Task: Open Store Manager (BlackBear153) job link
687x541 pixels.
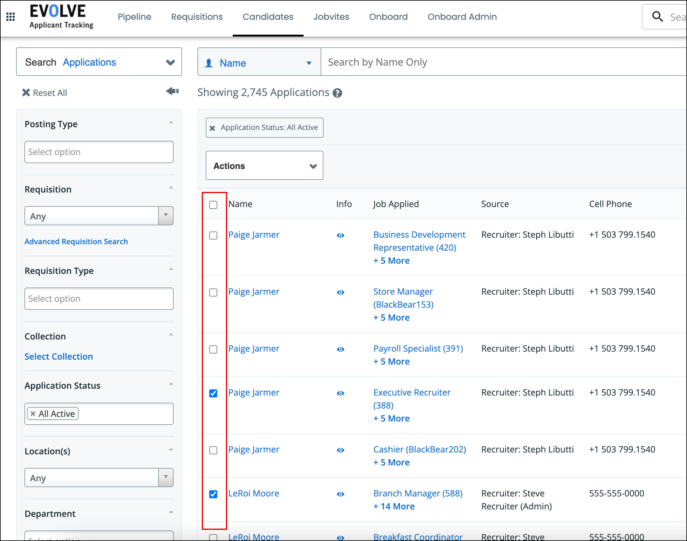Action: 403,298
